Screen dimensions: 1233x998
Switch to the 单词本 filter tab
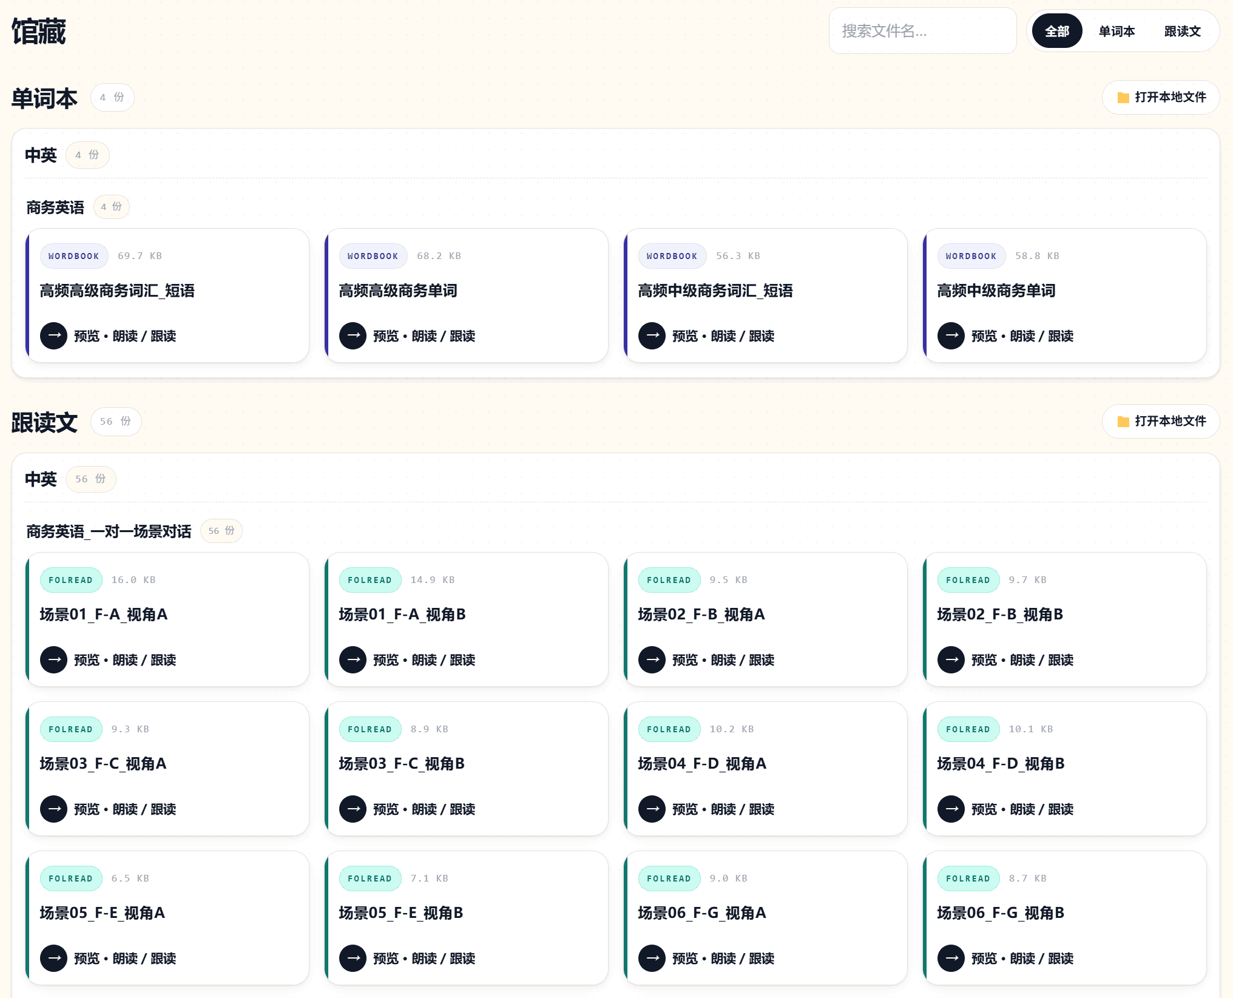pyautogui.click(x=1116, y=31)
